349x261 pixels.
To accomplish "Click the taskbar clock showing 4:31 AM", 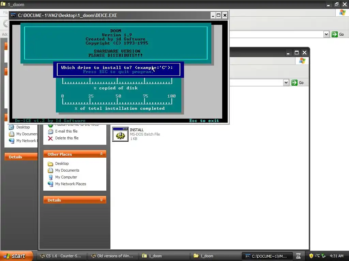I will (336, 256).
